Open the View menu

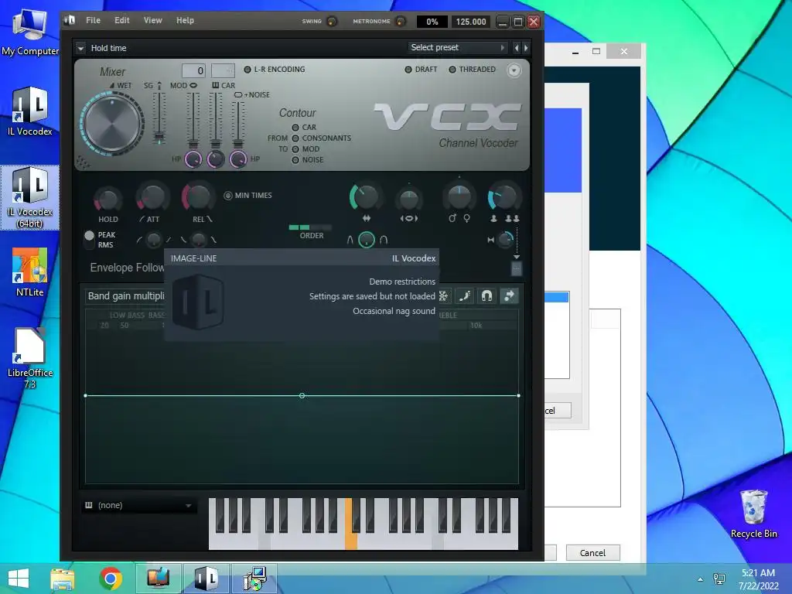click(152, 20)
